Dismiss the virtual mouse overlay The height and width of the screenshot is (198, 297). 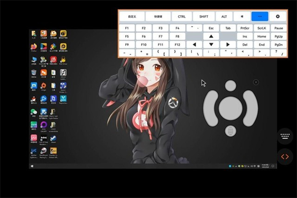point(256,82)
